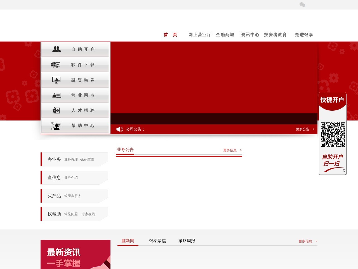The height and width of the screenshot is (269, 358).
Task: Click the 帮助中心 support icon
Action: 56,126
